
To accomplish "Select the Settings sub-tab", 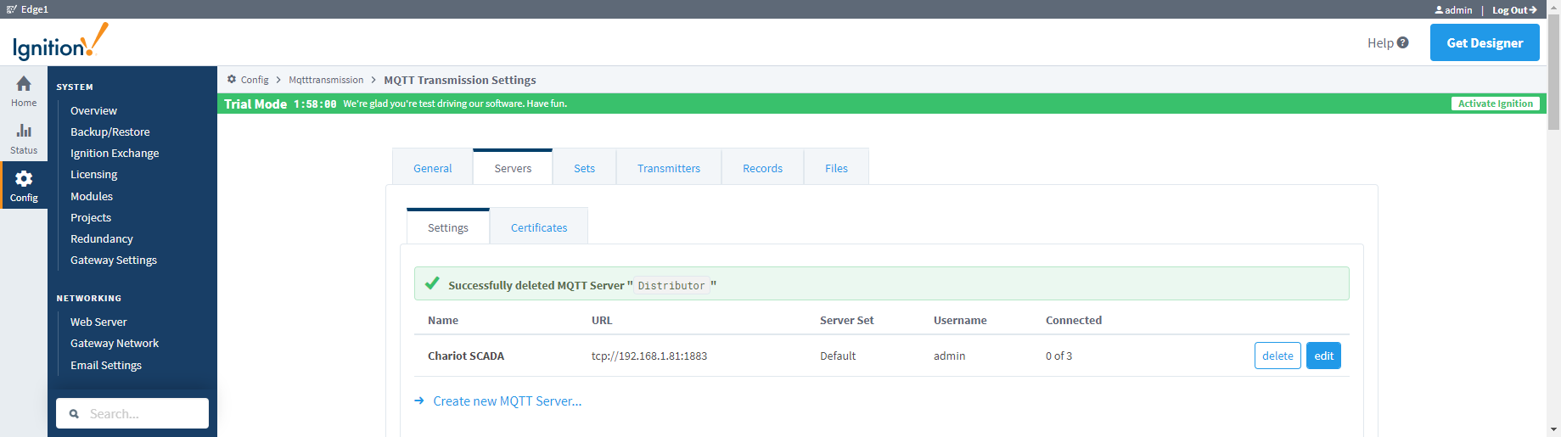I will 448,227.
